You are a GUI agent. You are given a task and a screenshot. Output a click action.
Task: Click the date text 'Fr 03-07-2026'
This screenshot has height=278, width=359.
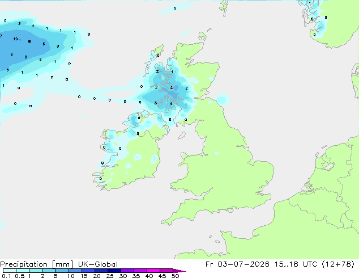coord(237,264)
